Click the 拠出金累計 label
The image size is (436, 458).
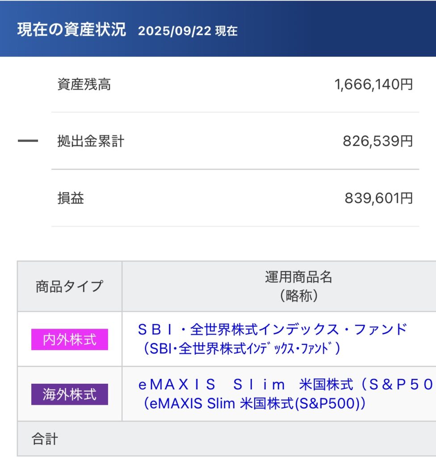91,141
